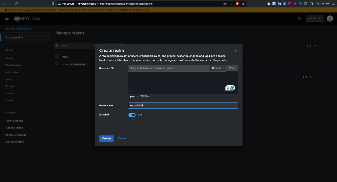Click the pink extension icon in the toolbar
This screenshot has width=337, height=182.
pos(290,4)
